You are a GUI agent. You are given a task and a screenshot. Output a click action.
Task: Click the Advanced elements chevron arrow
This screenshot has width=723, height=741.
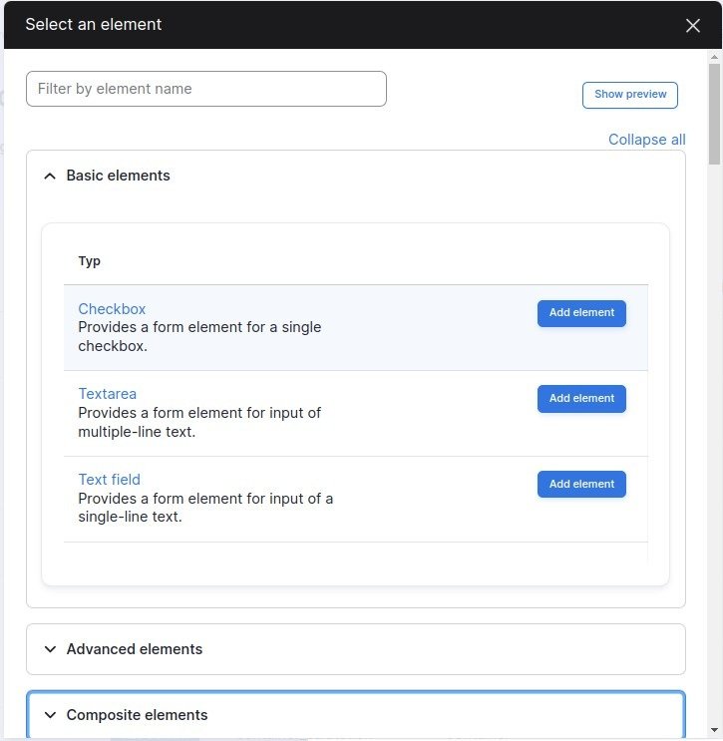[x=50, y=649]
